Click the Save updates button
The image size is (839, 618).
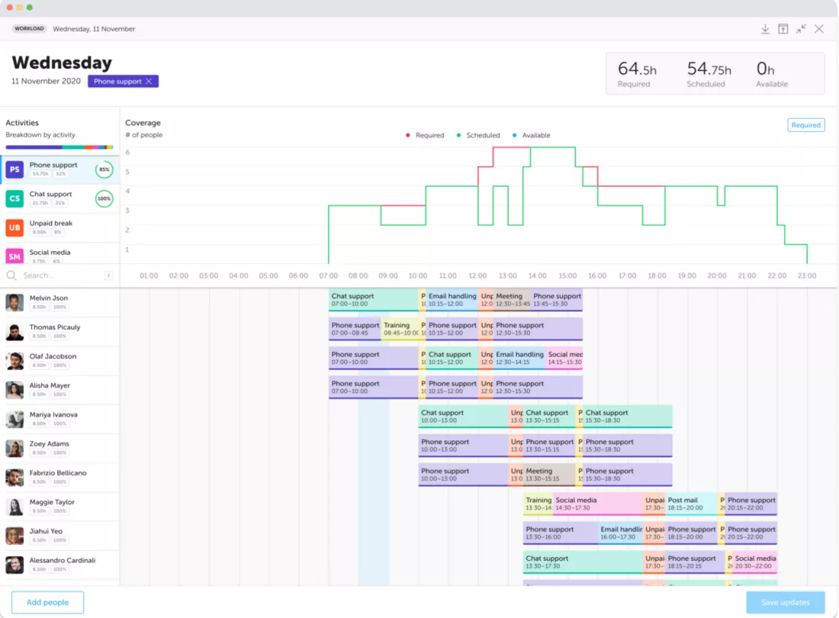coord(785,602)
